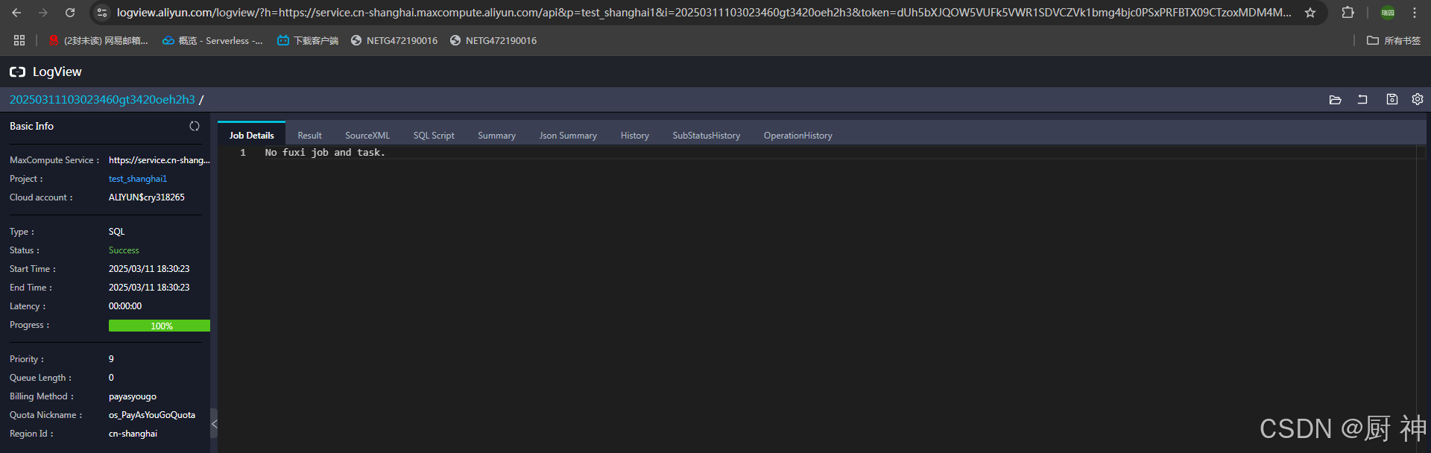Click the browser forward arrow
The height and width of the screenshot is (453, 1431).
pos(43,13)
